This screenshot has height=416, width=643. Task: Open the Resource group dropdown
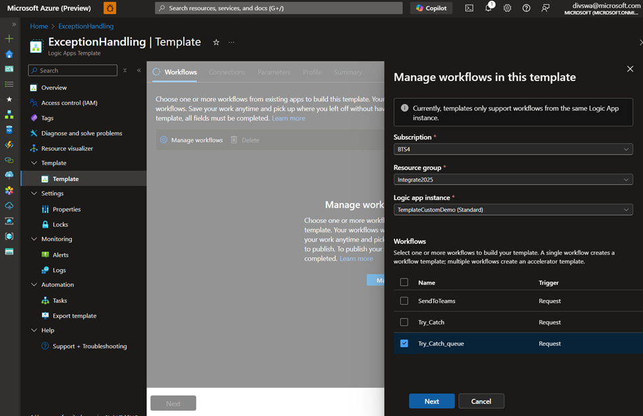(x=513, y=179)
